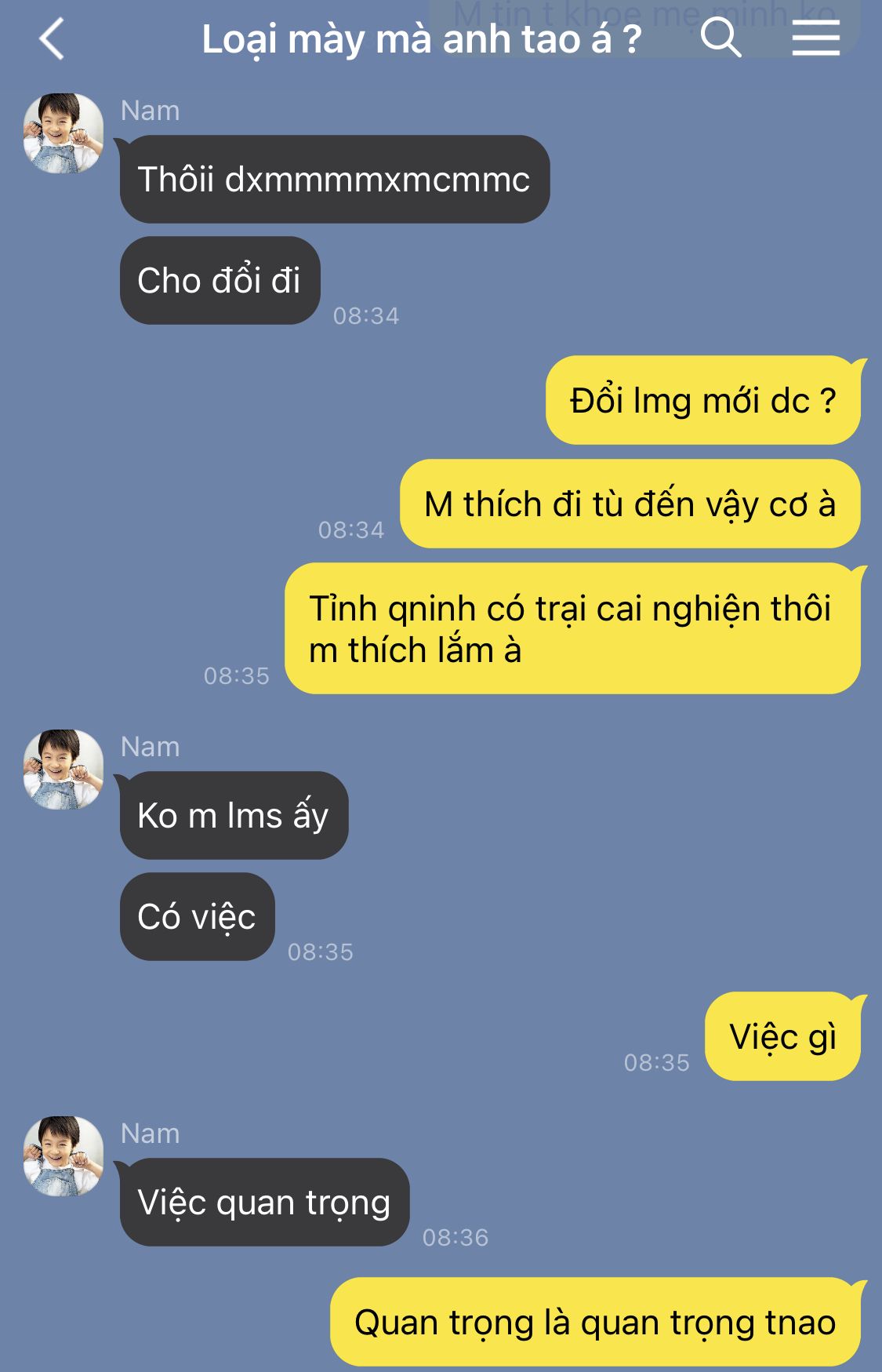Tap the sender name 'Nam' above first message
Image resolution: width=882 pixels, height=1372 pixels.
[x=151, y=111]
